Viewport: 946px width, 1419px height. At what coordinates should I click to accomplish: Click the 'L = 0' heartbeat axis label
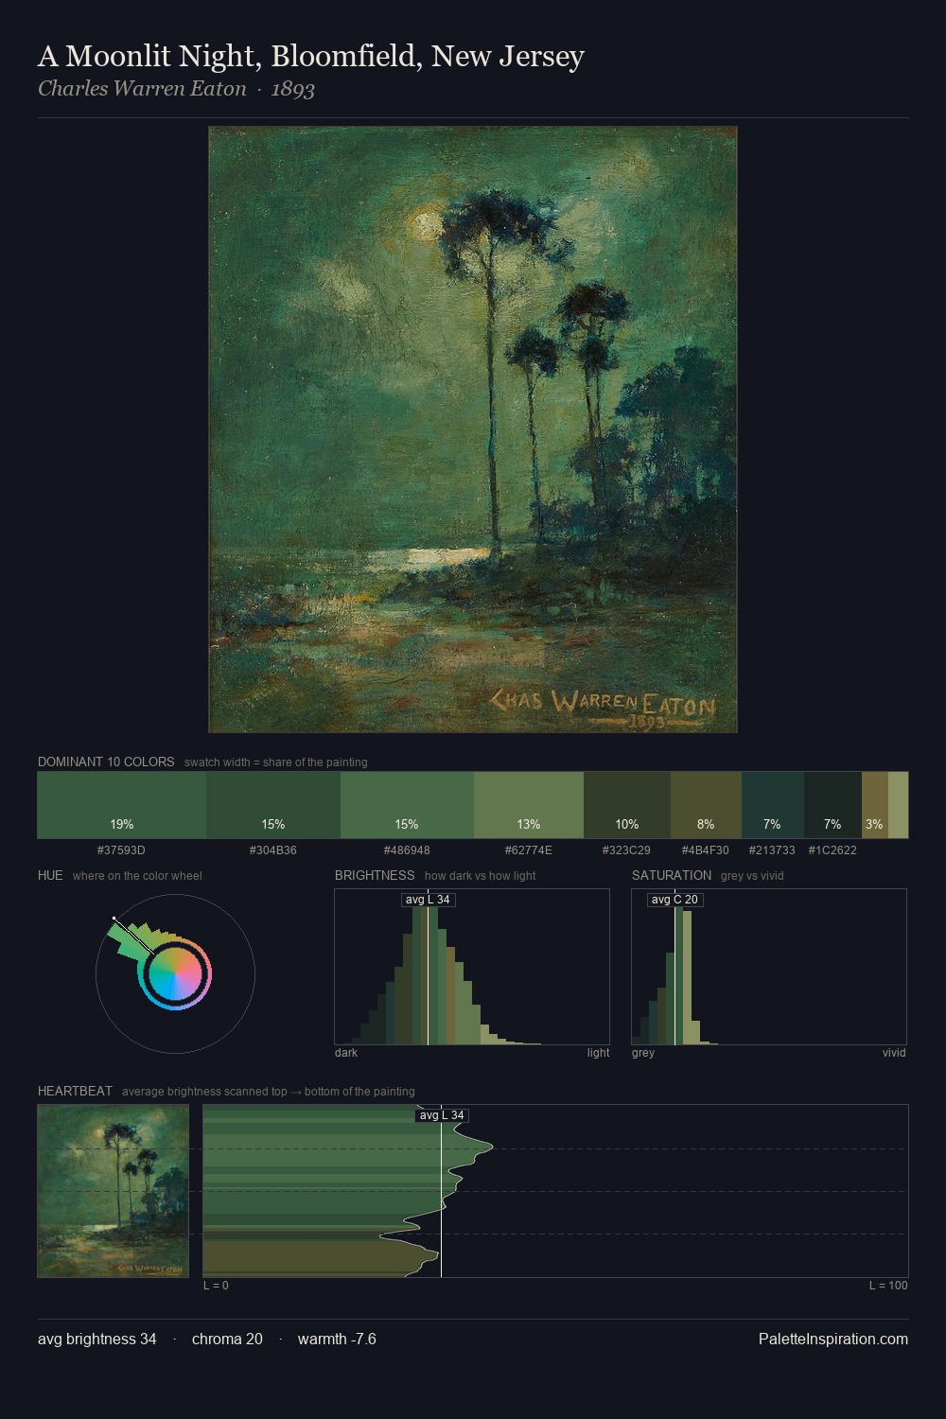216,1286
